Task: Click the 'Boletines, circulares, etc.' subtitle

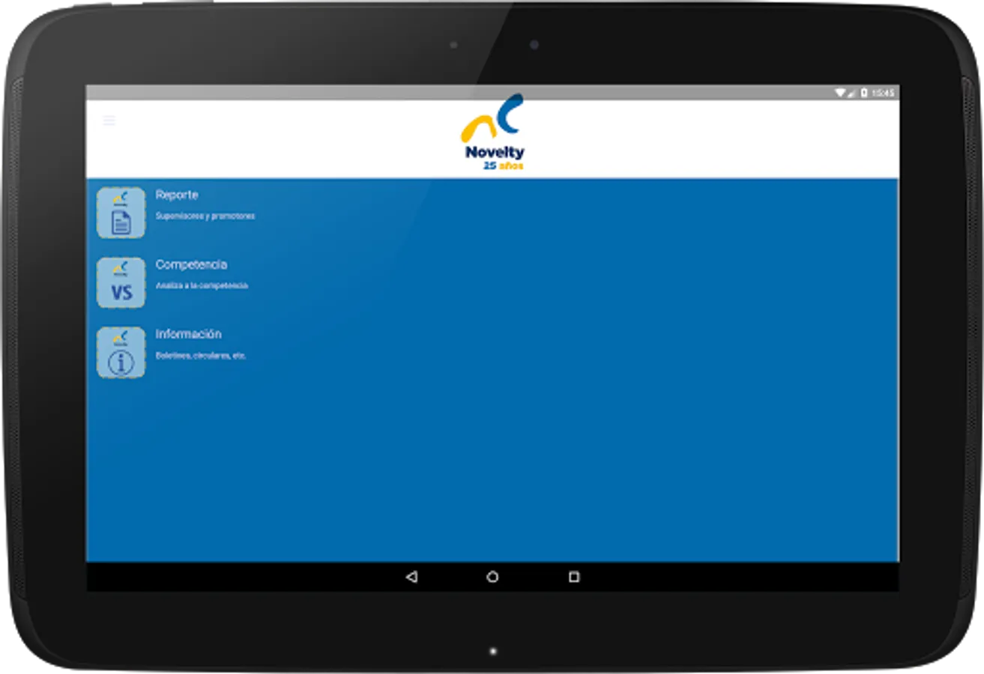Action: click(x=201, y=356)
